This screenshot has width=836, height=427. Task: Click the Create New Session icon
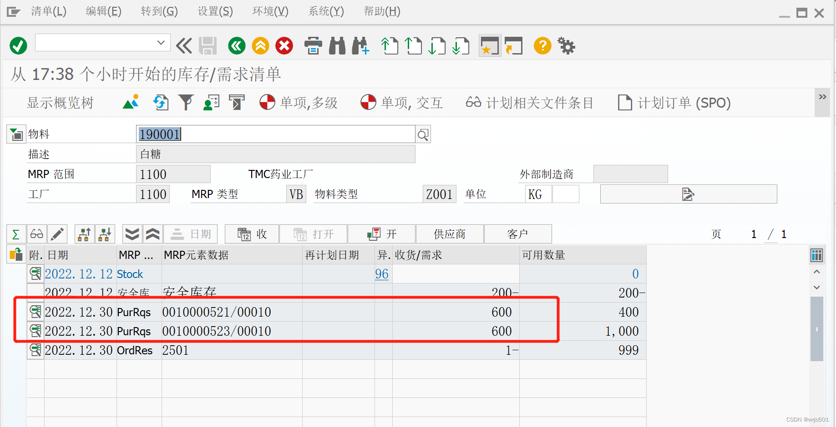point(490,46)
